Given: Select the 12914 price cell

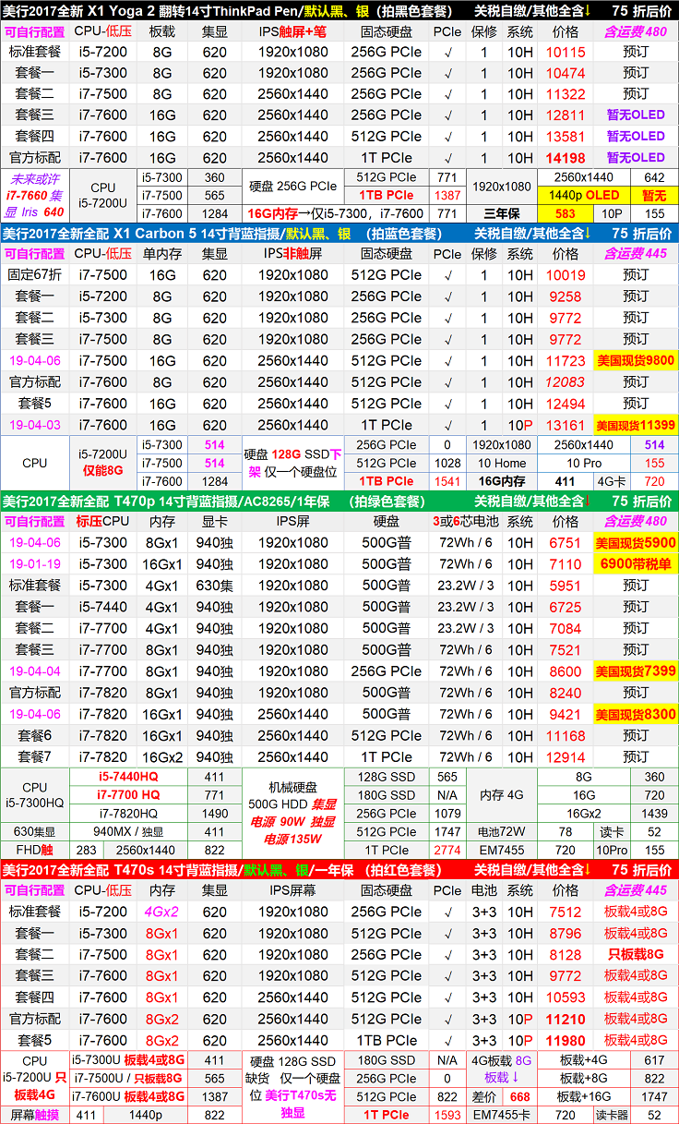Looking at the screenshot, I should [566, 757].
